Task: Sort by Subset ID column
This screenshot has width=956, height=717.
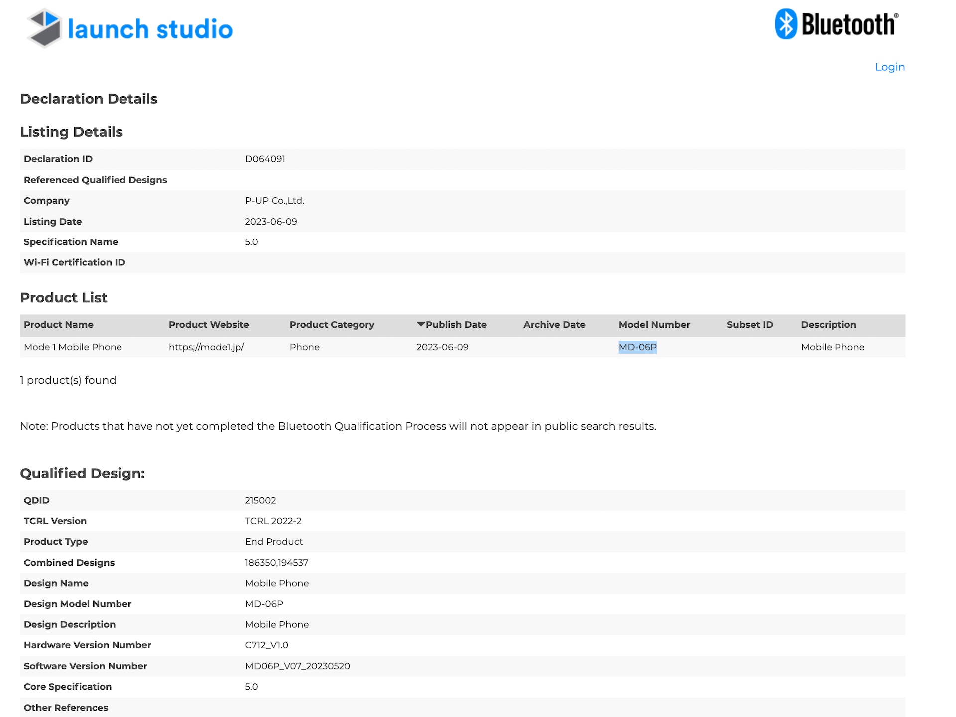Action: pyautogui.click(x=750, y=325)
